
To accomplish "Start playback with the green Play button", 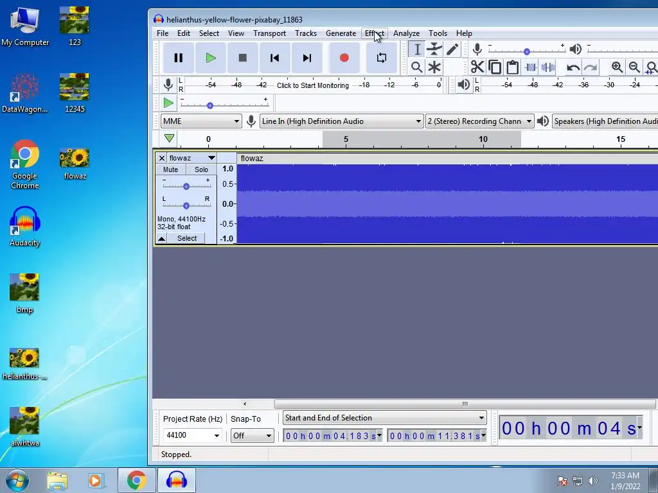I will [x=211, y=58].
